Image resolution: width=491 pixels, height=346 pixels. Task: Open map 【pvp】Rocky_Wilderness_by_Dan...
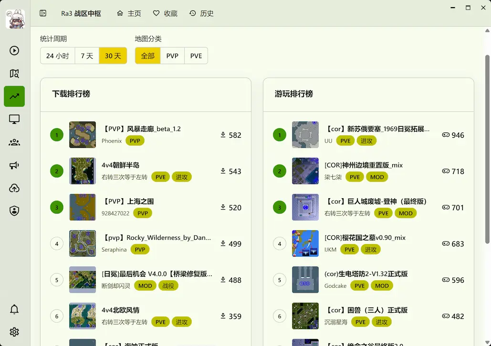click(156, 238)
